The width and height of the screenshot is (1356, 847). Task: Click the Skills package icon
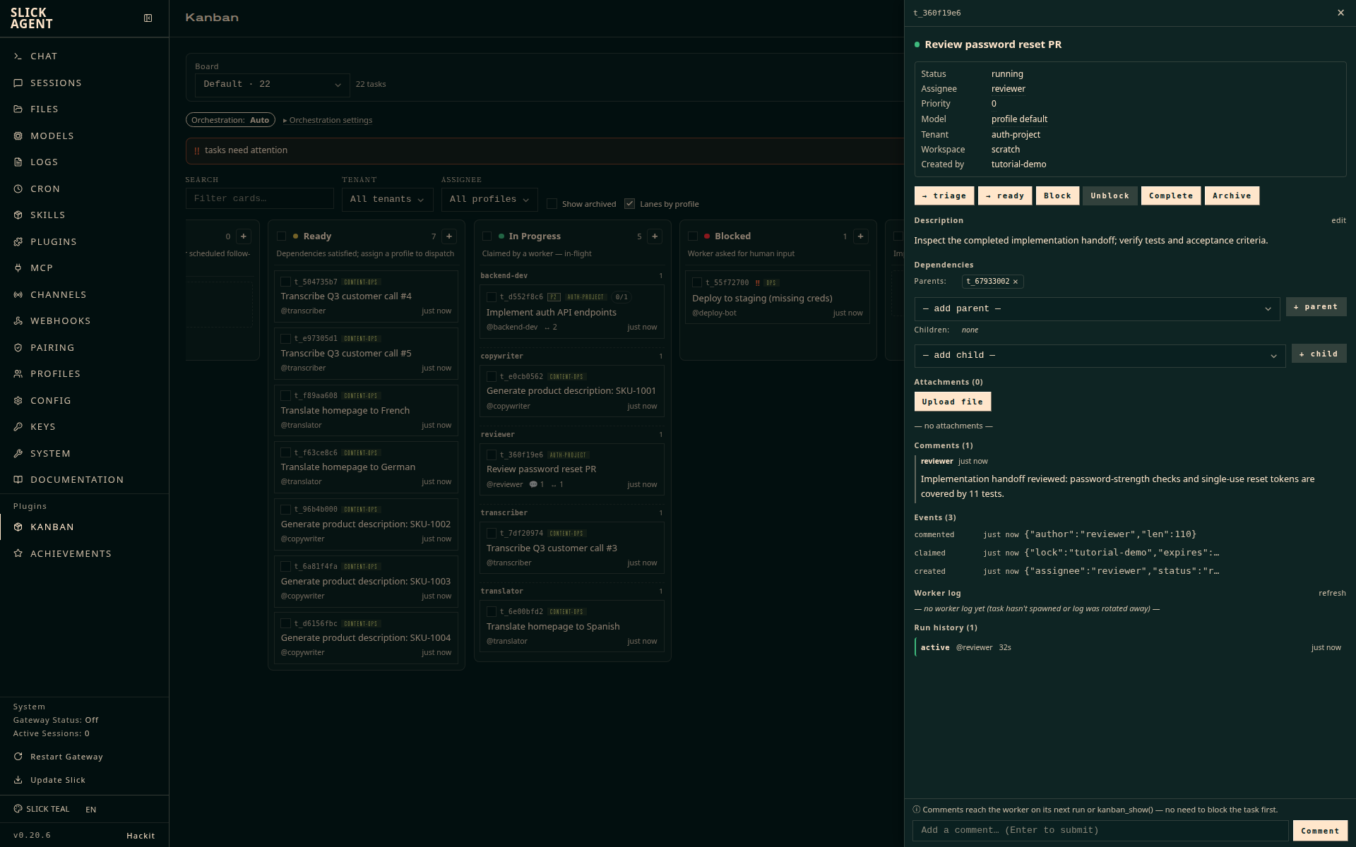18,215
